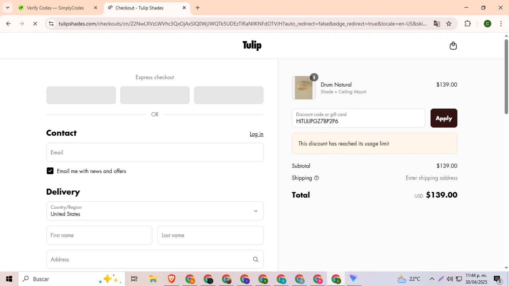Screen dimensions: 509x286
Task: Click the Drum Natural product thumbnail
Action: pyautogui.click(x=304, y=88)
